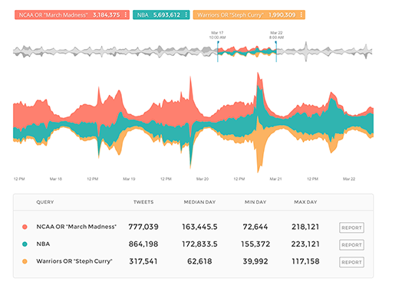
Task: Click the orange Warriors legend dot
Action: click(25, 261)
